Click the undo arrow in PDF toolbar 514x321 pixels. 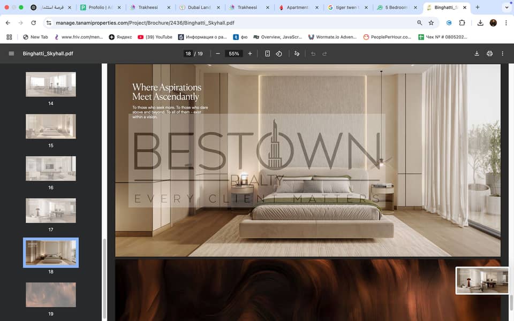(x=313, y=53)
